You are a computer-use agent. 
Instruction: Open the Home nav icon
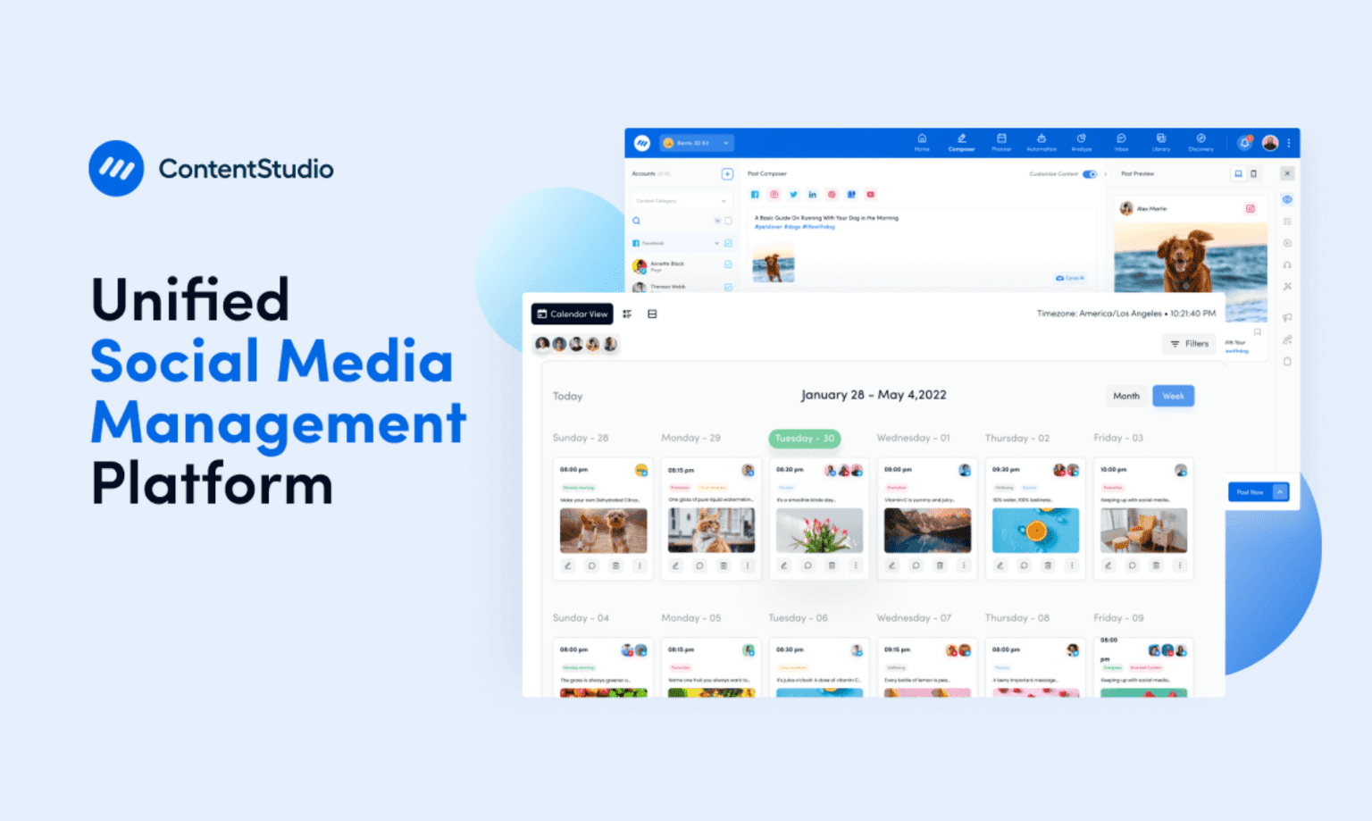coord(922,142)
